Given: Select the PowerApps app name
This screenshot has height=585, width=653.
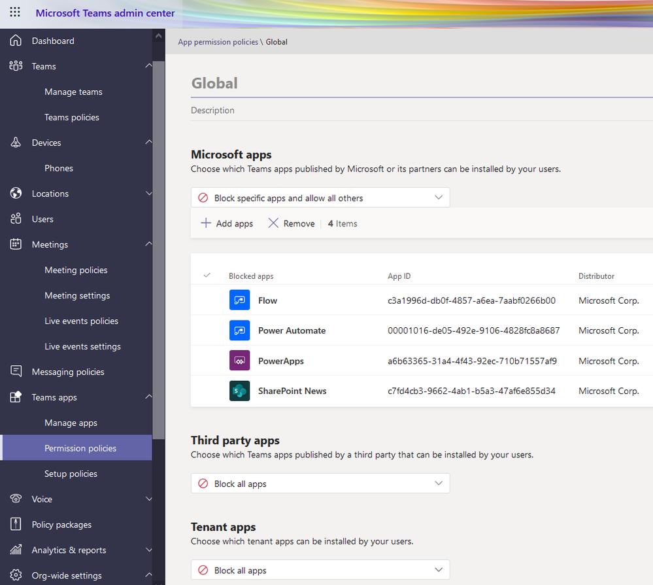Looking at the screenshot, I should pos(281,361).
